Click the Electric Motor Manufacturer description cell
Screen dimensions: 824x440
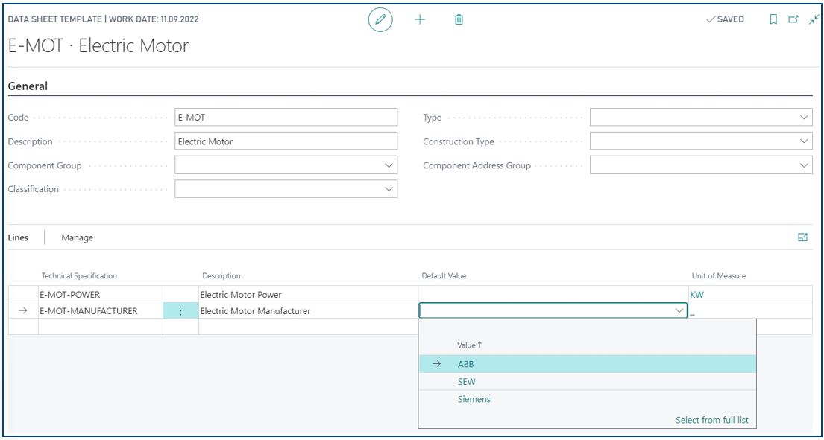(309, 311)
